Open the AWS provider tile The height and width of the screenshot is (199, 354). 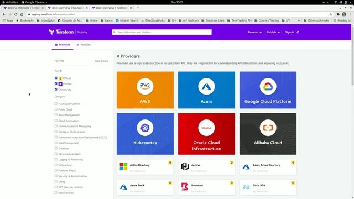pos(145,90)
